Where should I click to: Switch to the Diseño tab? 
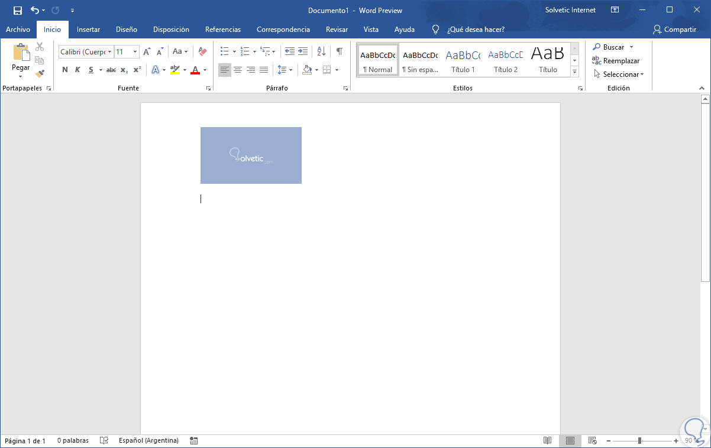click(127, 30)
